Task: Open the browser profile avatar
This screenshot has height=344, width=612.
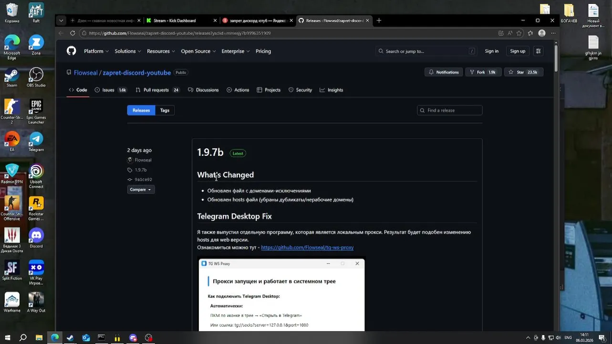Action: tap(542, 33)
